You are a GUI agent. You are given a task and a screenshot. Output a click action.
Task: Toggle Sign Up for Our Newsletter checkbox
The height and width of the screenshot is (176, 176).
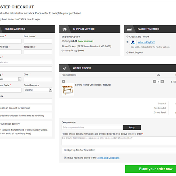point(65,150)
